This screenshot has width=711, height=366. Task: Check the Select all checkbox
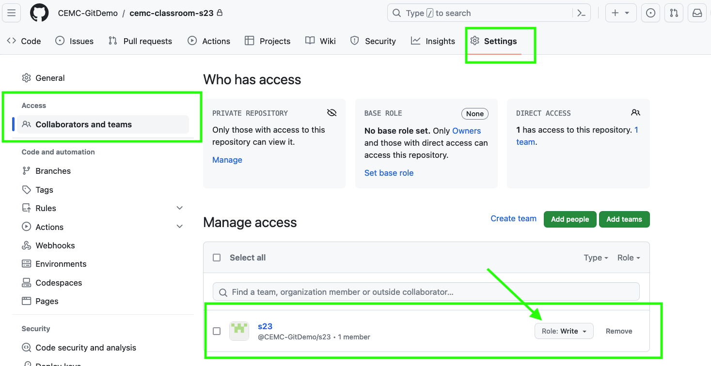coord(217,257)
